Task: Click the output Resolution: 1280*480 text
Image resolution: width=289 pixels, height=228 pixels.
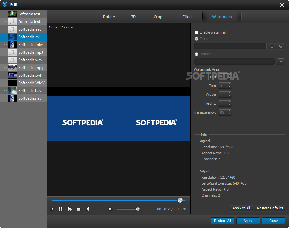Action: point(218,177)
